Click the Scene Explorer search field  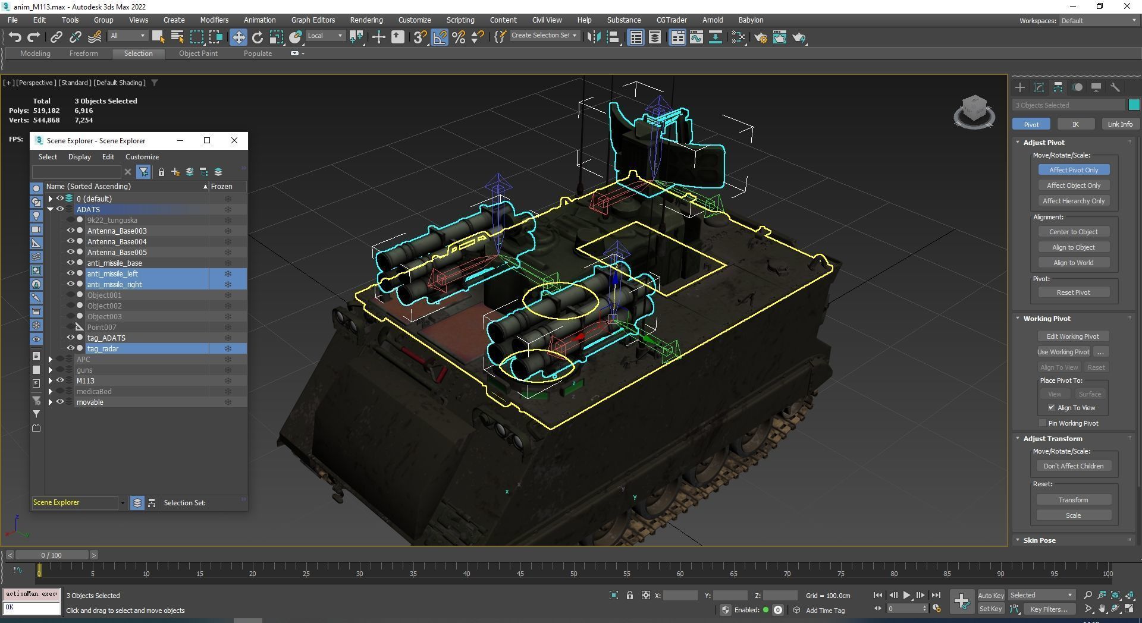coord(77,172)
